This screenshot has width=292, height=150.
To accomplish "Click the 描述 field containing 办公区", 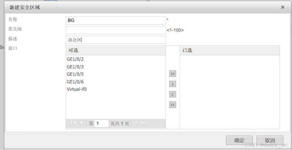I will [116, 40].
